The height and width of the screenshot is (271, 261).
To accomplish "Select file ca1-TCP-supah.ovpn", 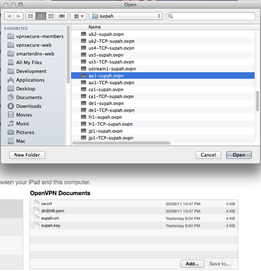I will pyautogui.click(x=163, y=97).
